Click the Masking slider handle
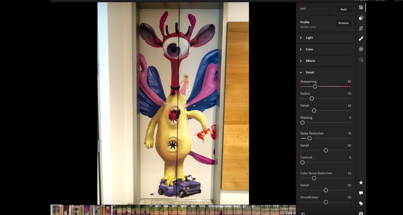This screenshot has width=403, height=215. coord(302,123)
